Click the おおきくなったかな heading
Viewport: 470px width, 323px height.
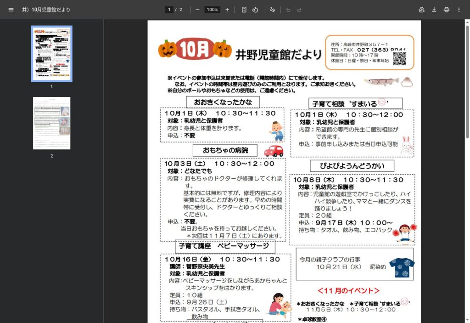223,102
